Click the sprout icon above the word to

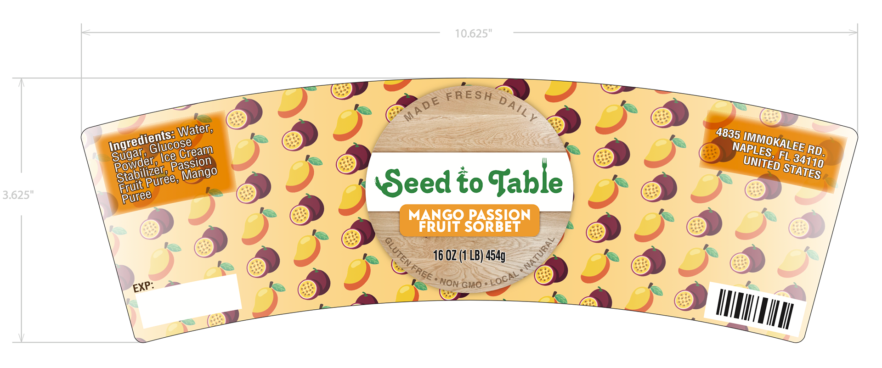(463, 169)
